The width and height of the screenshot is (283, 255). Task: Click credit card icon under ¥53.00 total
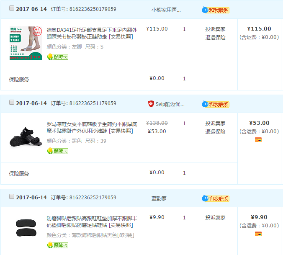click(258, 139)
